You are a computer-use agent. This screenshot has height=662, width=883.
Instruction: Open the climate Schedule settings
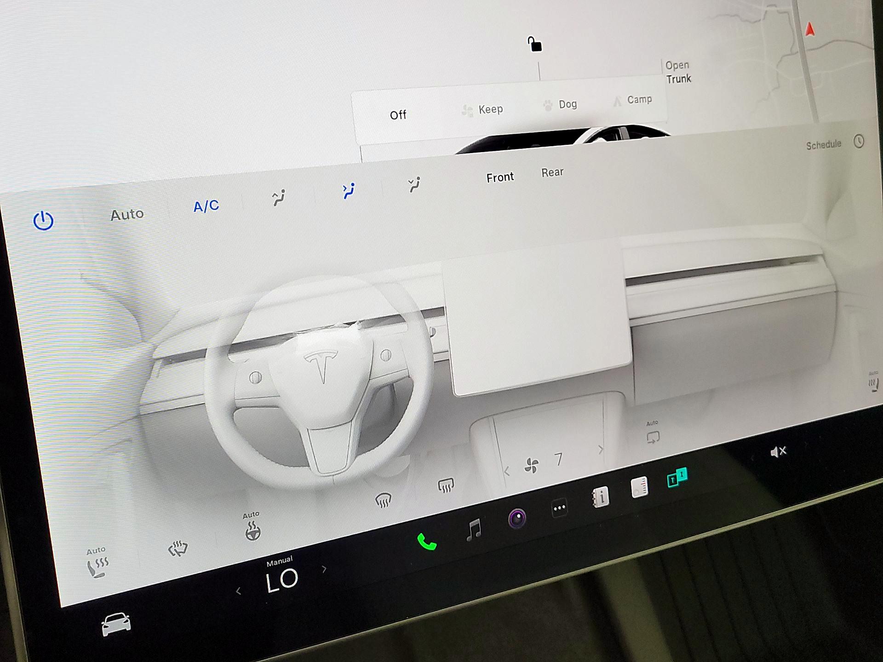(823, 145)
